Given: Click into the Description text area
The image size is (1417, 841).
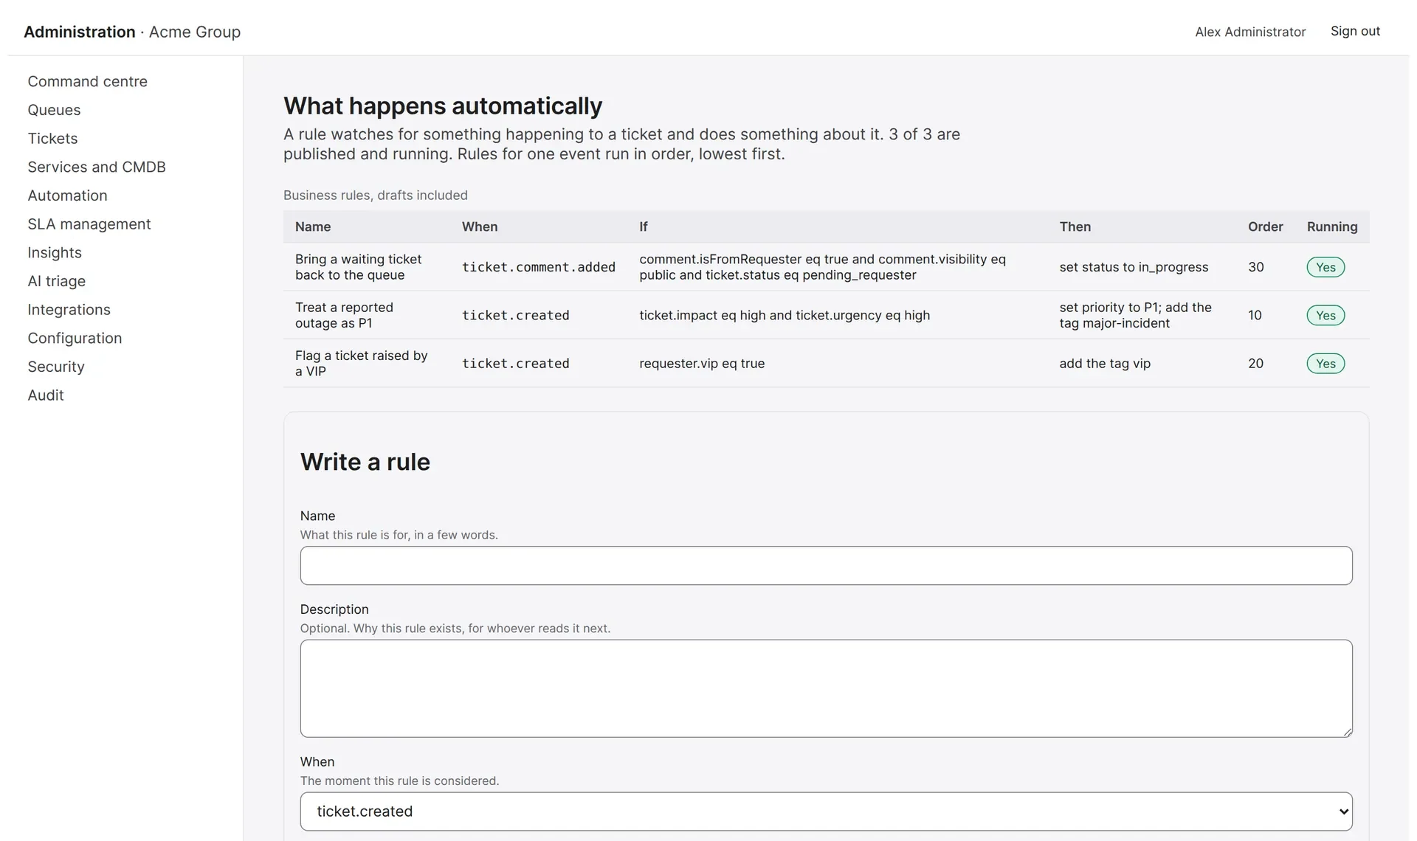Looking at the screenshot, I should point(826,688).
